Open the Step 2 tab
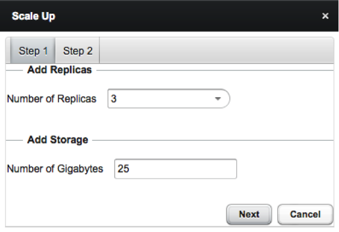This screenshot has width=339, height=232. [78, 51]
